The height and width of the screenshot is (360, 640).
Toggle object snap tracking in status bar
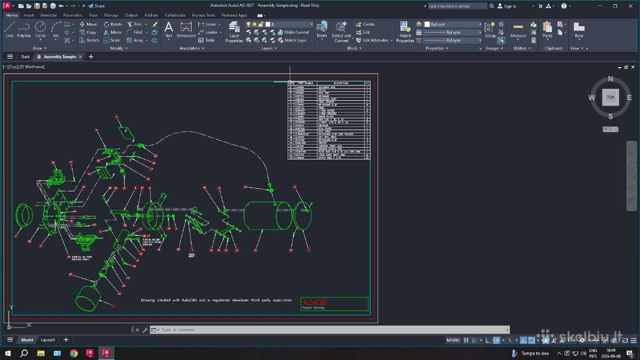pyautogui.click(x=524, y=340)
